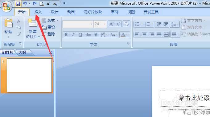Open the 动画 ribbon tab

[x=71, y=12]
